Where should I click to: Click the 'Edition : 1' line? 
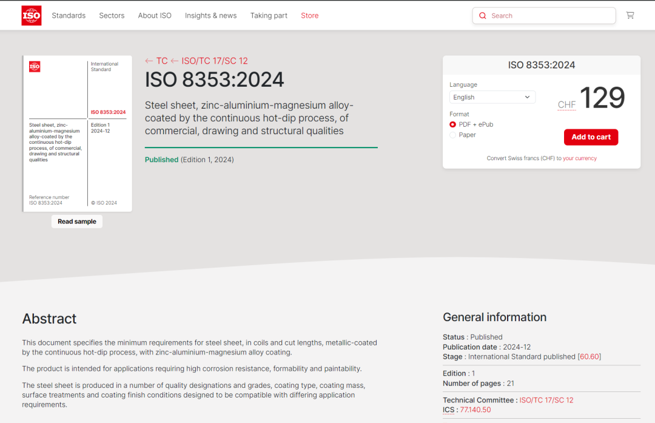(458, 374)
